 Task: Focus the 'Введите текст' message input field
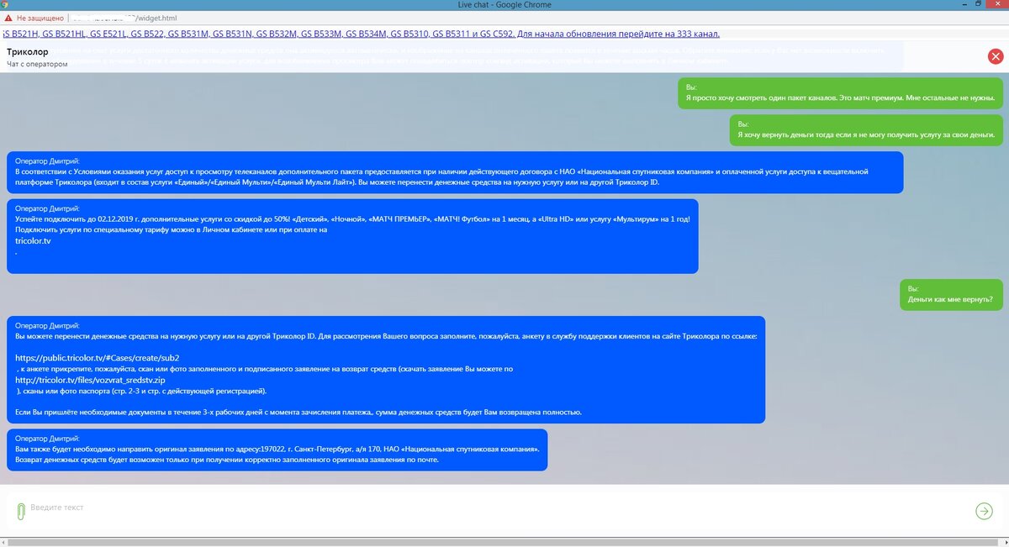coord(496,508)
